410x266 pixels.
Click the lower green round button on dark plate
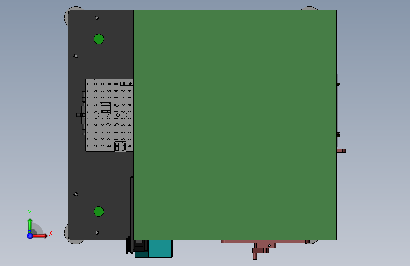(x=98, y=212)
